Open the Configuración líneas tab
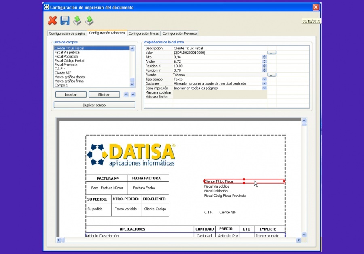 pos(144,34)
